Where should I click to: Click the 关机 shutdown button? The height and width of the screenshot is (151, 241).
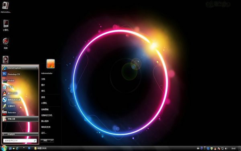point(45,141)
